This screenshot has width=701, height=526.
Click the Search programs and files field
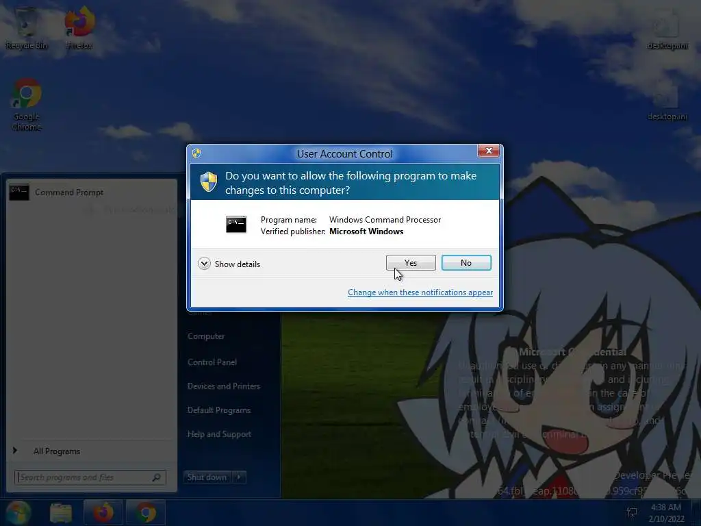pyautogui.click(x=90, y=477)
